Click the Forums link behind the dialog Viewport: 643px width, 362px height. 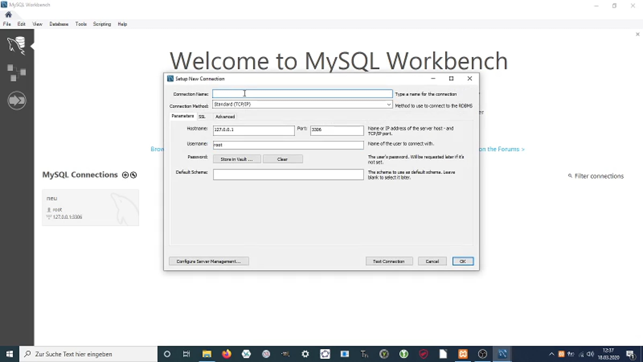(x=502, y=149)
